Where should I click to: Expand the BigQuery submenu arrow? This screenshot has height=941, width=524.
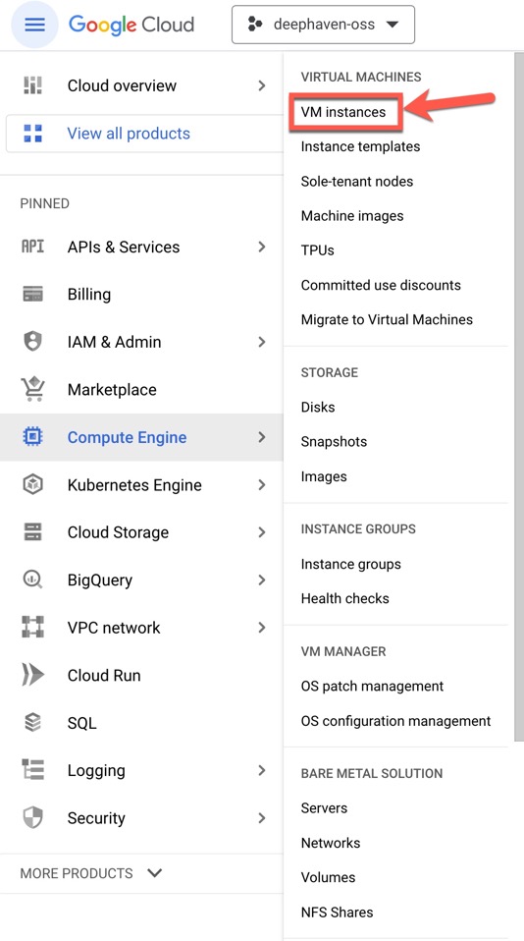[x=261, y=580]
